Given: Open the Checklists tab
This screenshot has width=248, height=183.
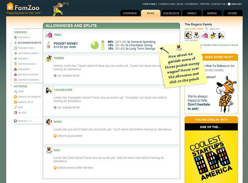Looking at the screenshot, I should [171, 13].
